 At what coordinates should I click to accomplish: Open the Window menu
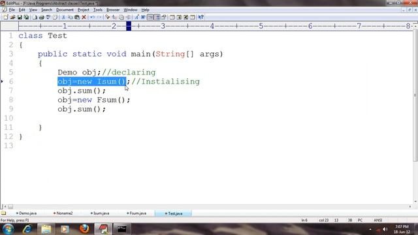(x=131, y=10)
